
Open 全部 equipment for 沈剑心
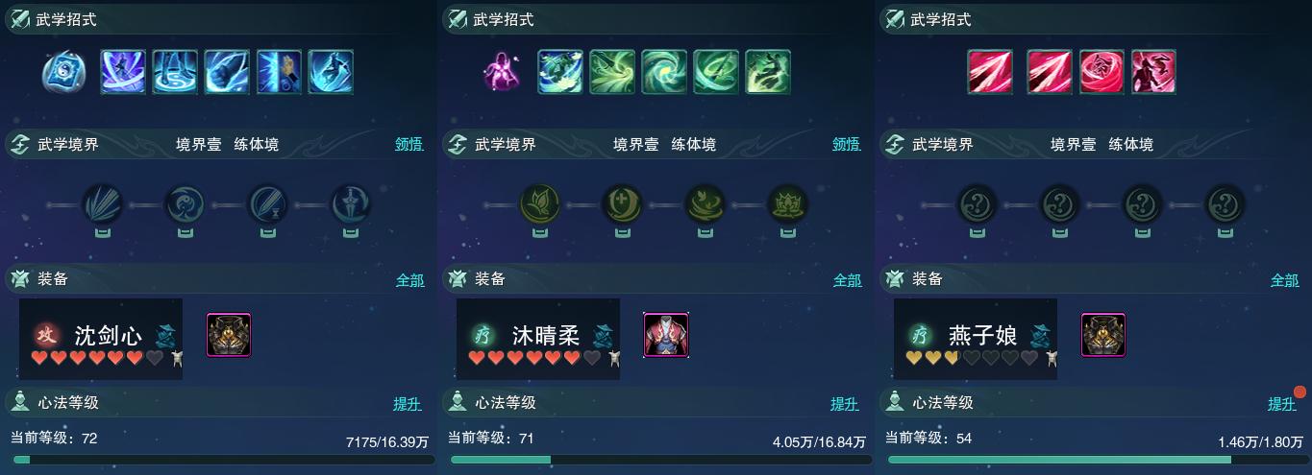[409, 280]
